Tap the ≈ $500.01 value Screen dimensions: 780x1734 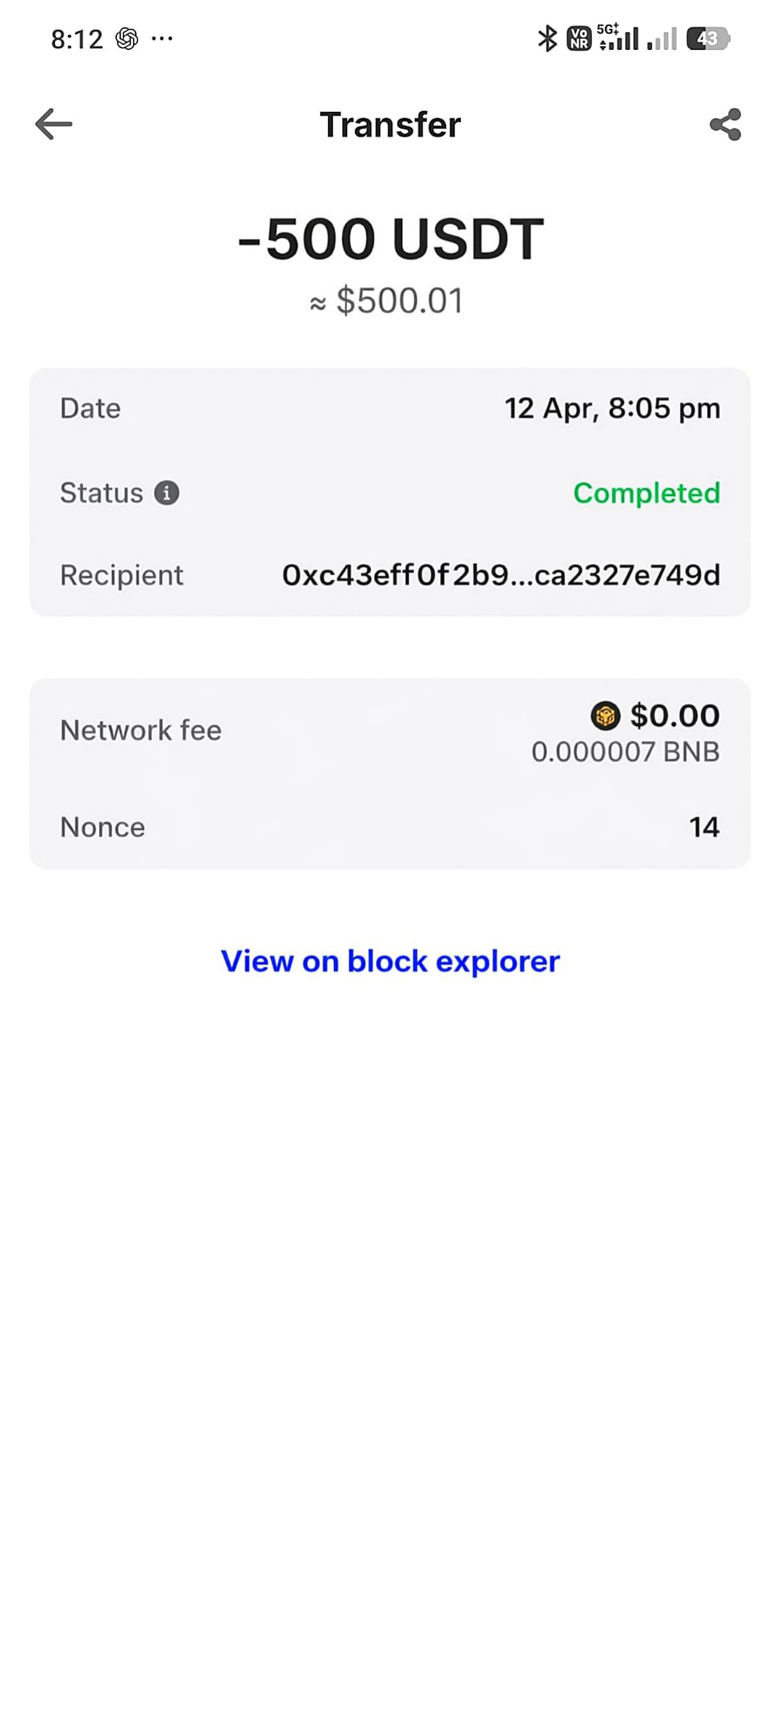coord(387,301)
